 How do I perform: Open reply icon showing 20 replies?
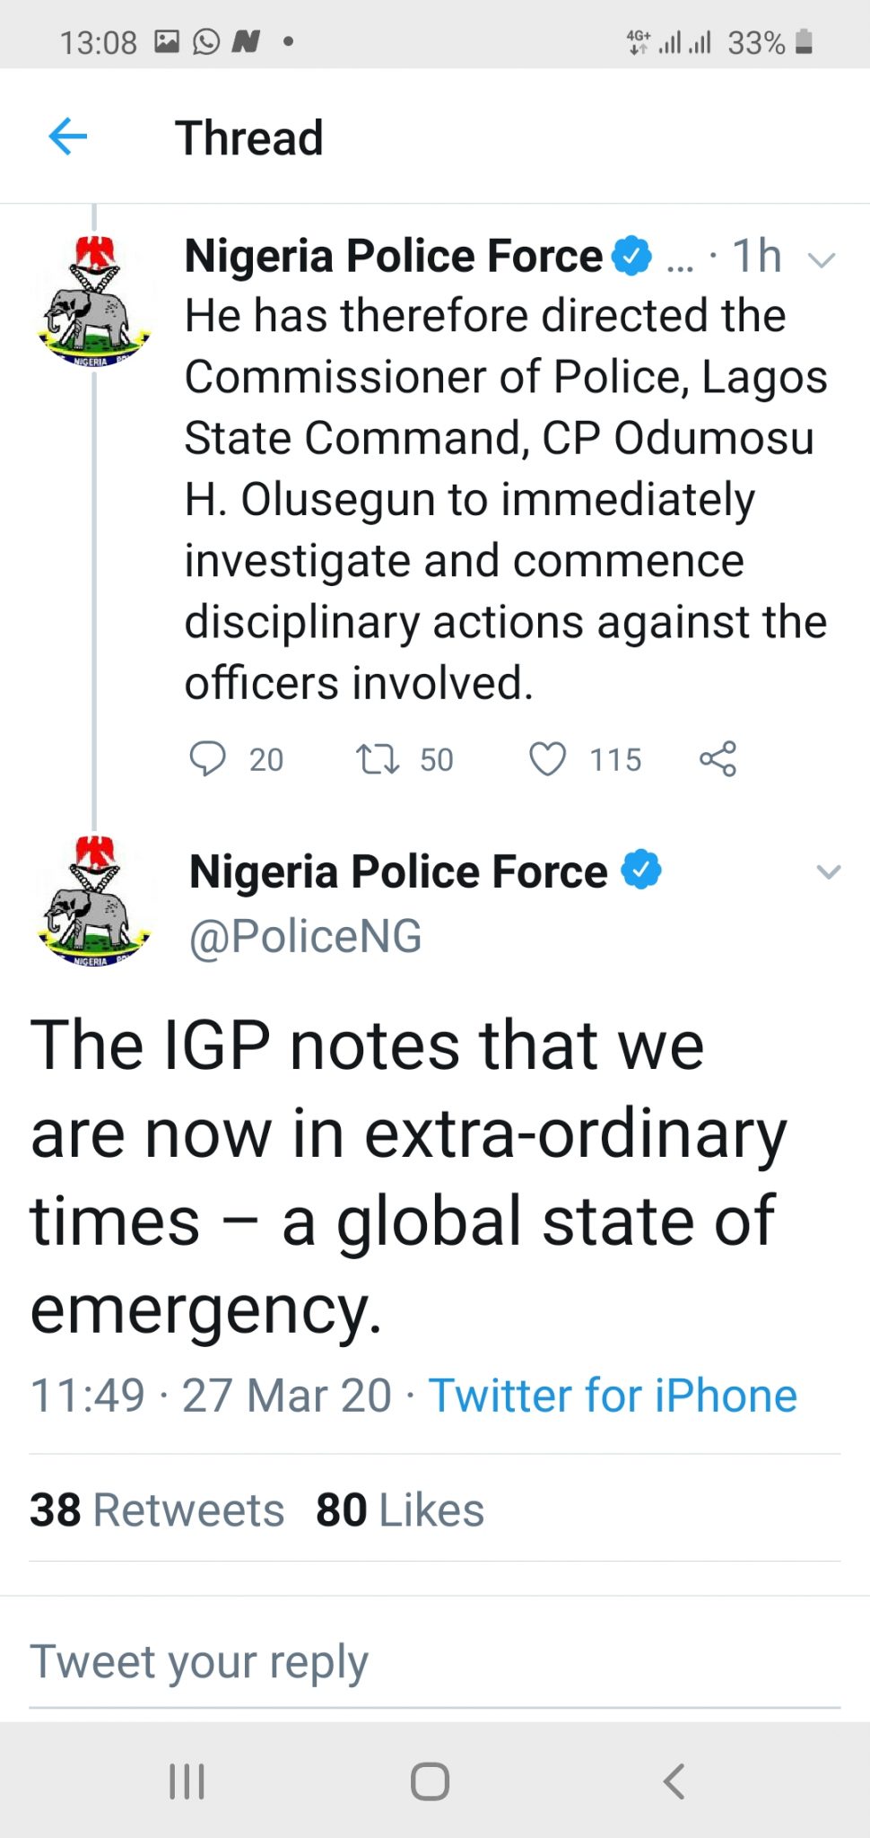pos(207,758)
